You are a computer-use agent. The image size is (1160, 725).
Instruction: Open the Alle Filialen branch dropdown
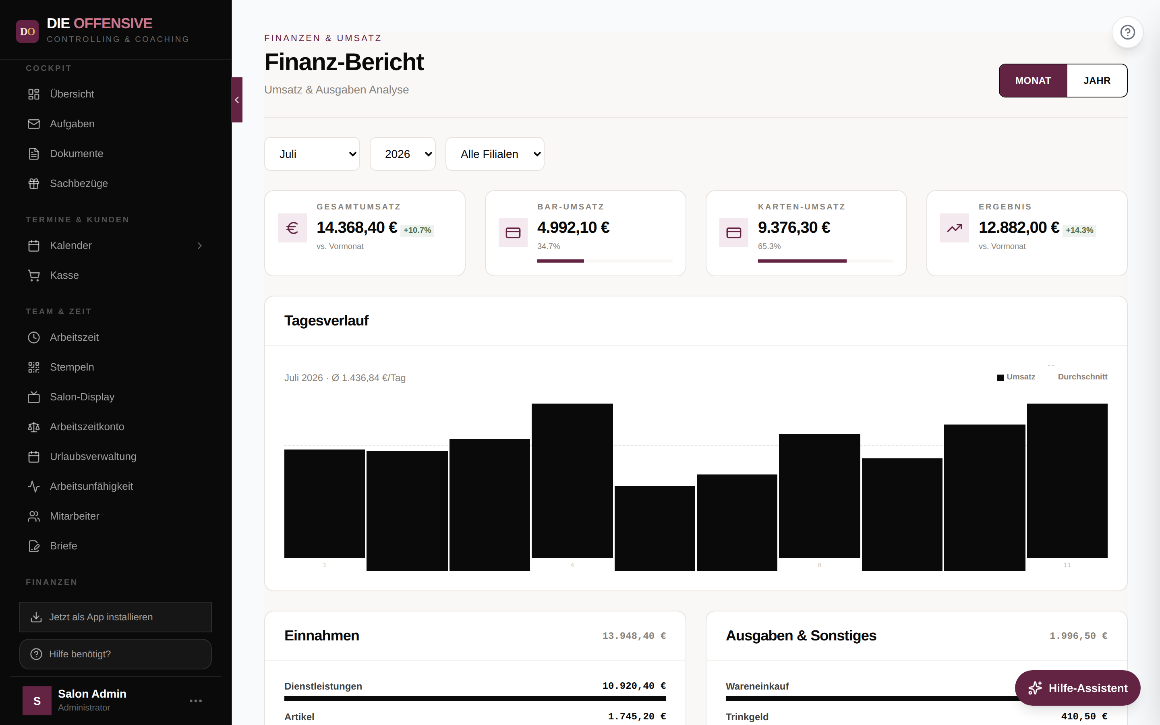pos(495,154)
